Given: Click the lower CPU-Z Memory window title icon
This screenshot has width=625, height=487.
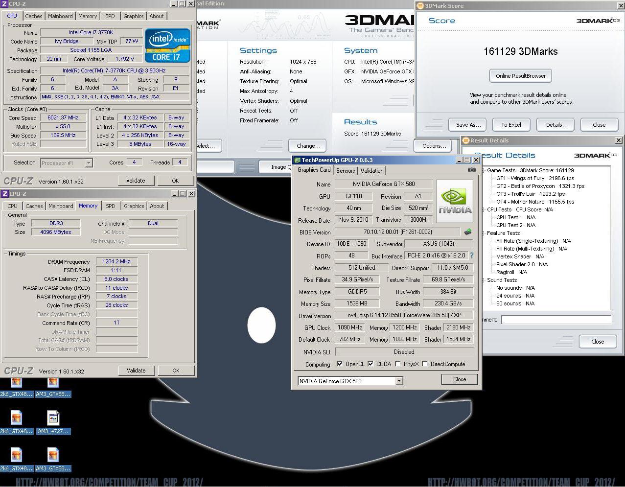Looking at the screenshot, I should [x=4, y=194].
